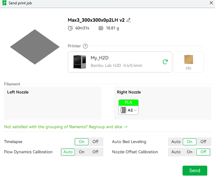
Task: Close the Send print job dialog
Action: pos(211,3)
